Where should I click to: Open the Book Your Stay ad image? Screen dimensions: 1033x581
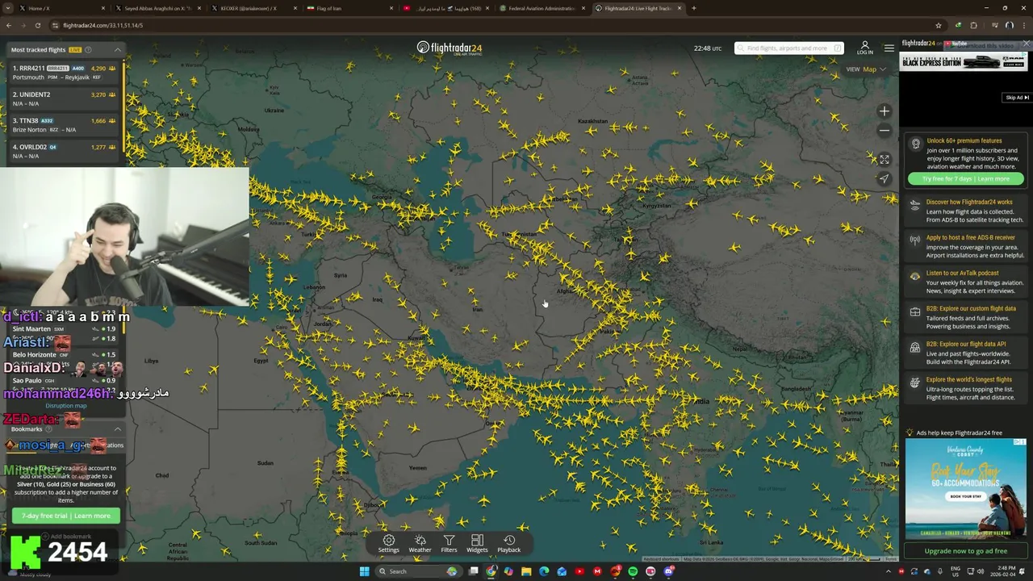(x=966, y=488)
